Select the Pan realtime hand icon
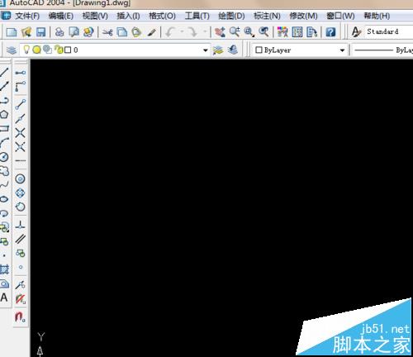The image size is (413, 357). pos(220,32)
